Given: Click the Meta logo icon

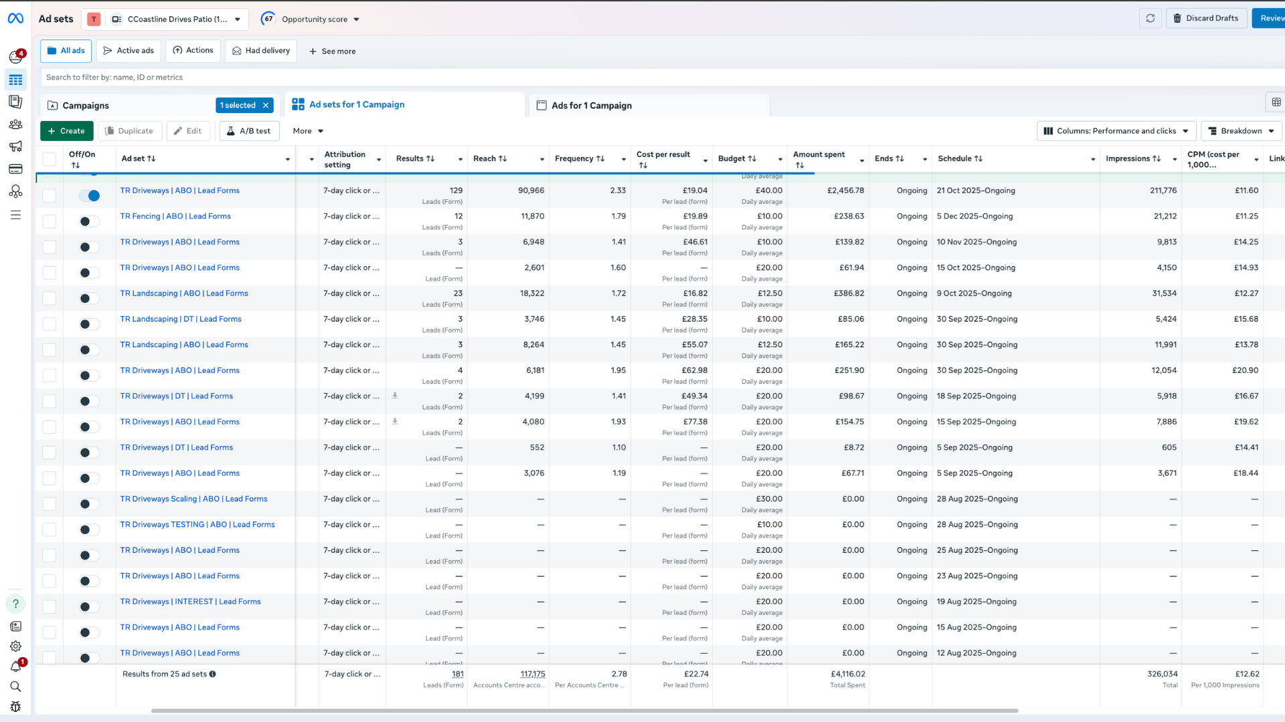Looking at the screenshot, I should (15, 19).
